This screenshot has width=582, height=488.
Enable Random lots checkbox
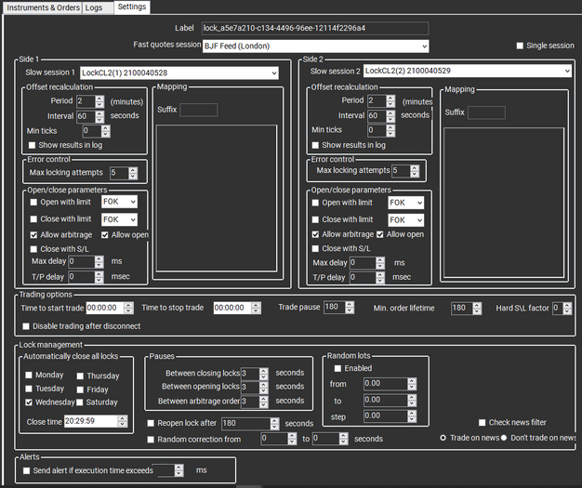[337, 368]
